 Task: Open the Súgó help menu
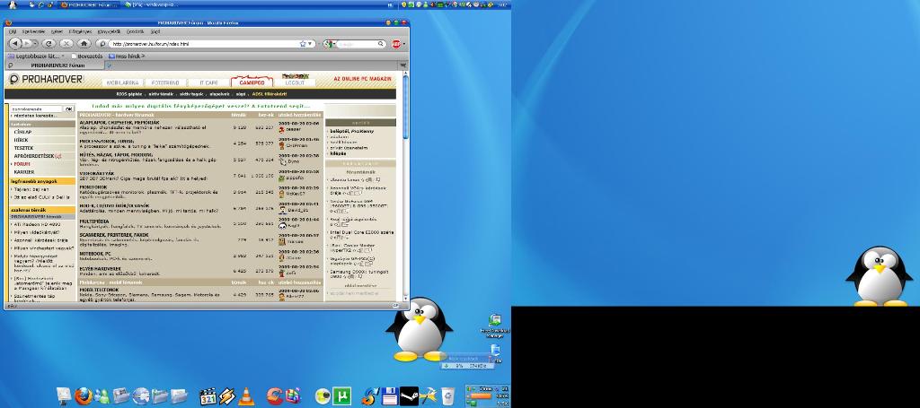[x=155, y=31]
